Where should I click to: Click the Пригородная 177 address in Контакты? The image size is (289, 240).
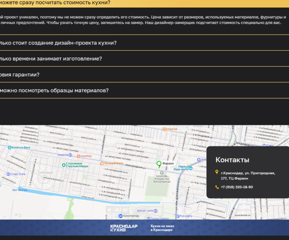click(248, 176)
